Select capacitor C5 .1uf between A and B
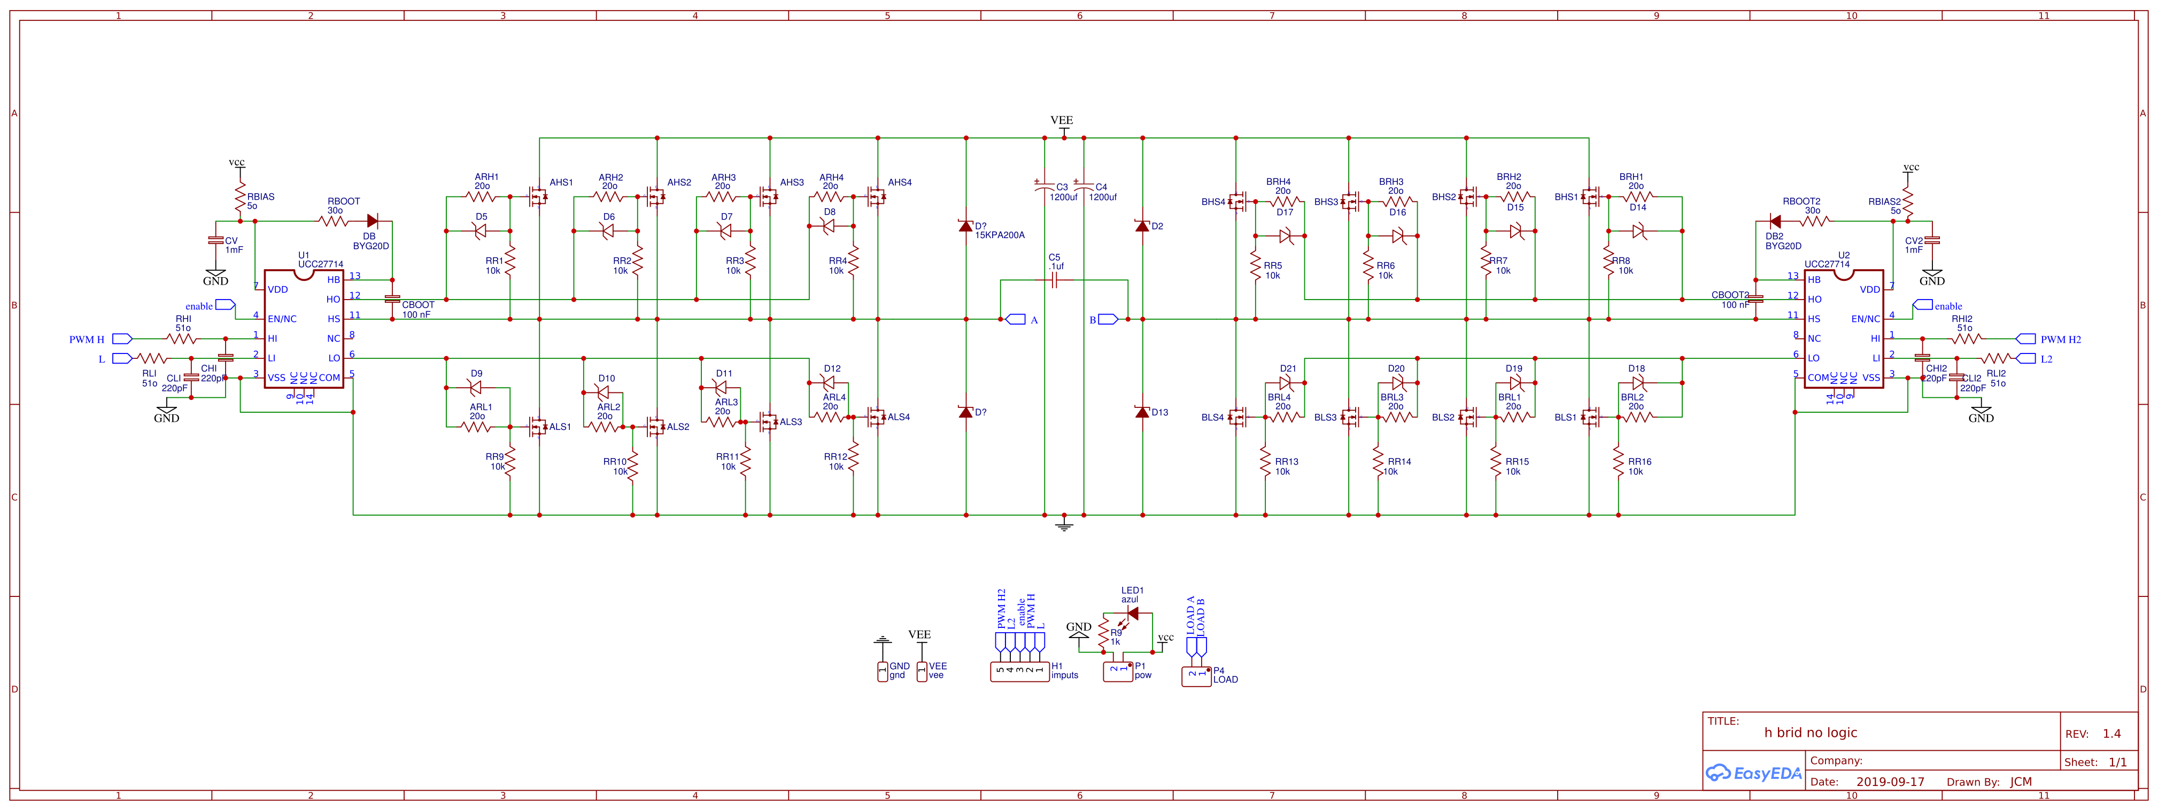2158x810 pixels. (x=1055, y=280)
